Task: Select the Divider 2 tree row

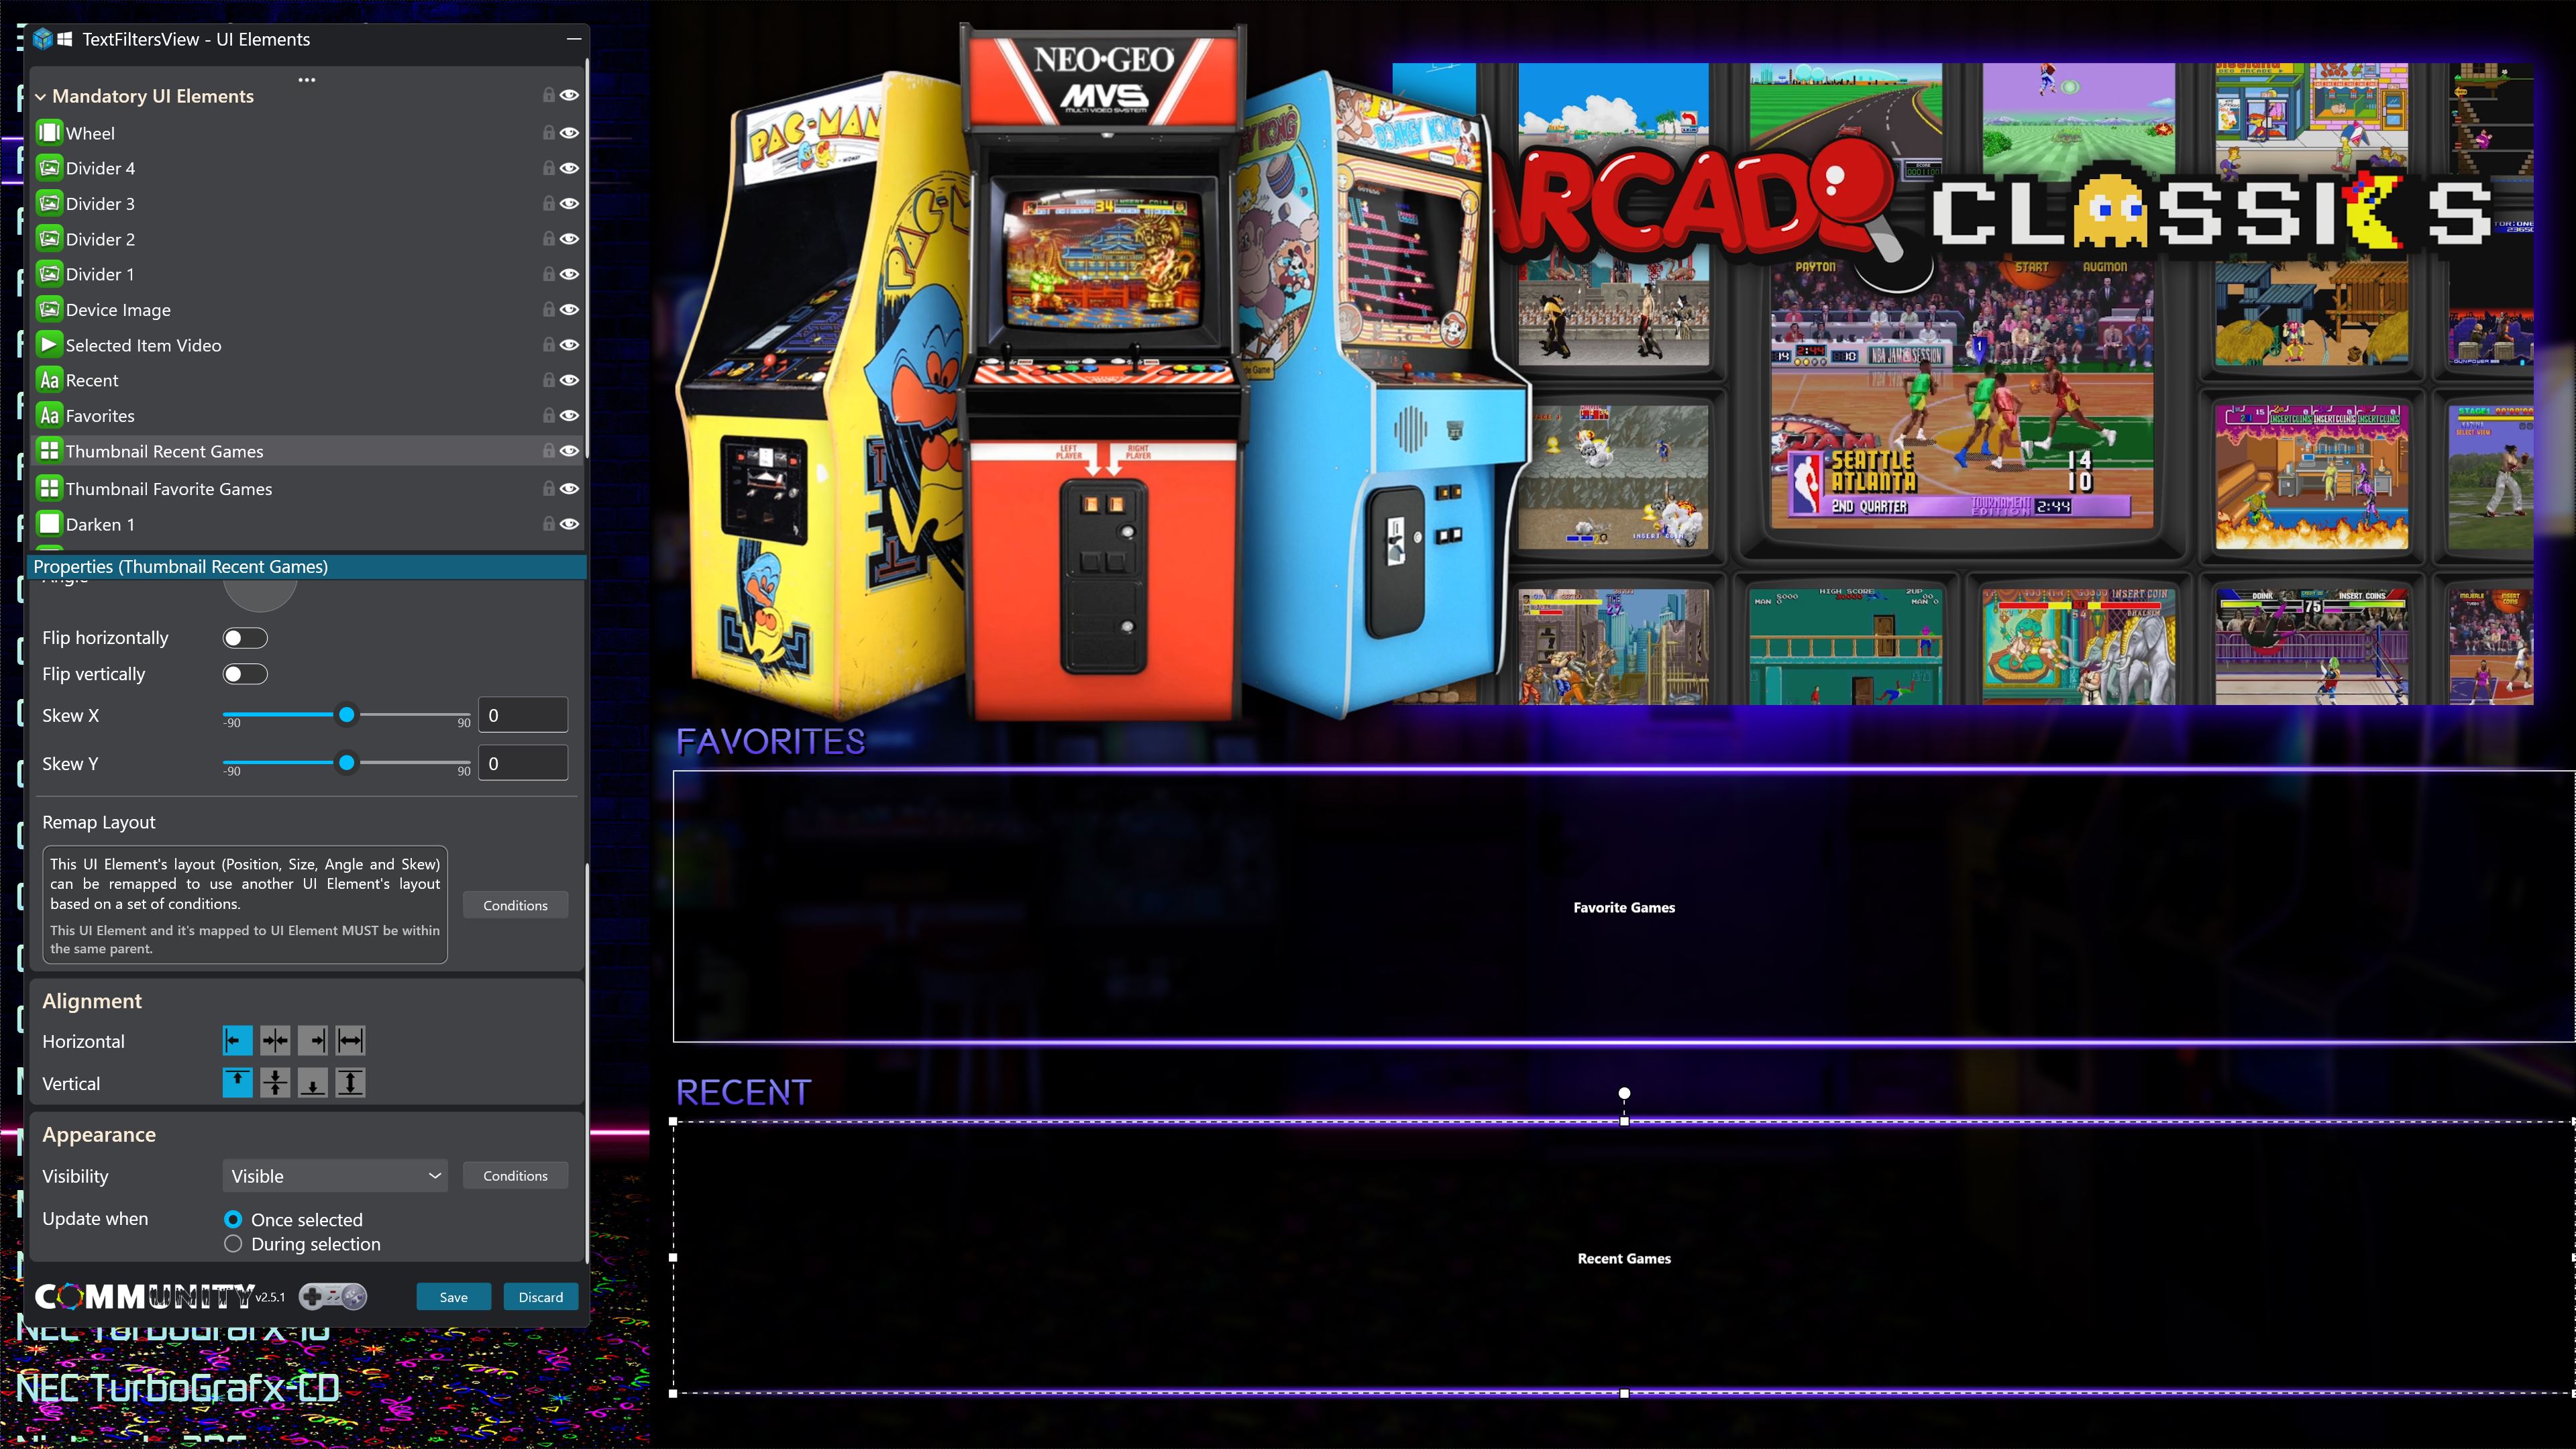Action: click(x=308, y=239)
